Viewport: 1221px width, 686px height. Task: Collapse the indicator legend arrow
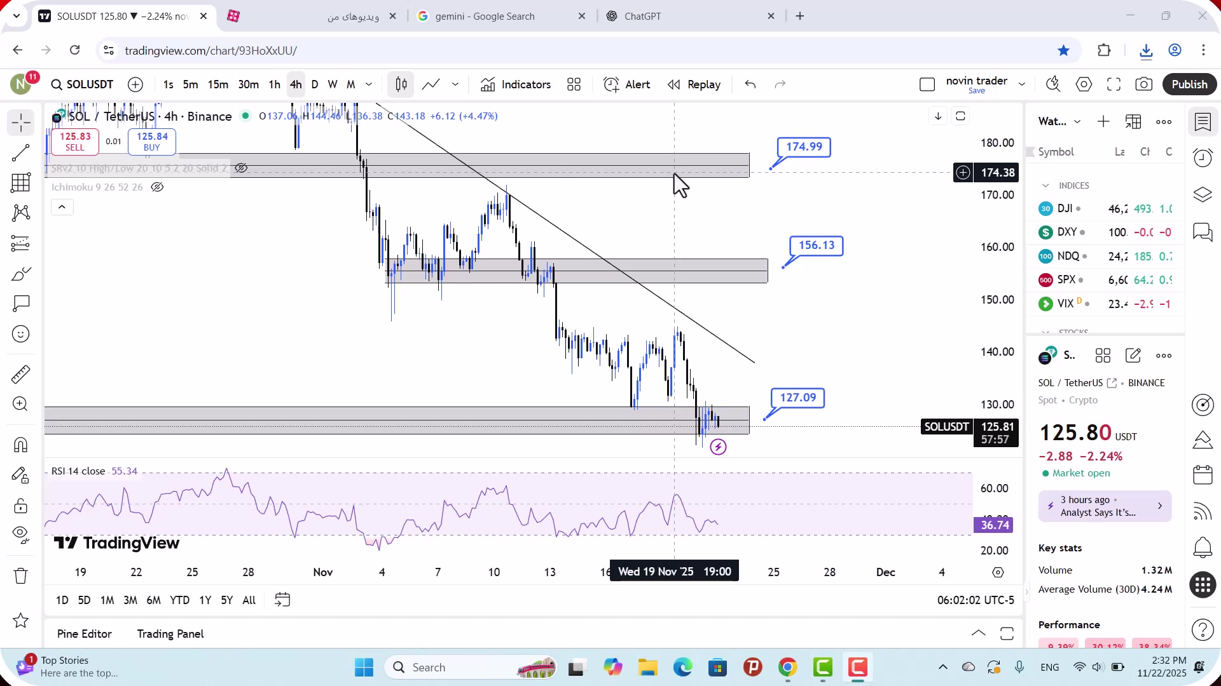coord(62,207)
